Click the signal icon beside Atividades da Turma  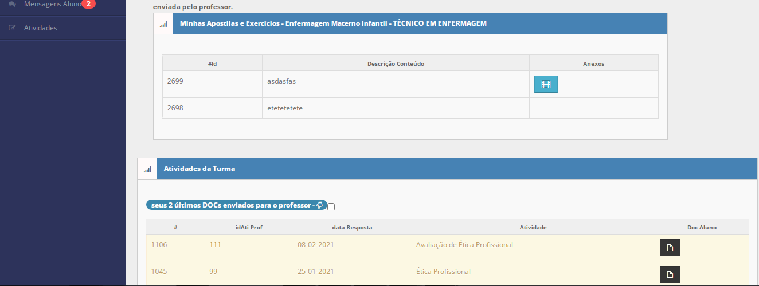point(147,169)
